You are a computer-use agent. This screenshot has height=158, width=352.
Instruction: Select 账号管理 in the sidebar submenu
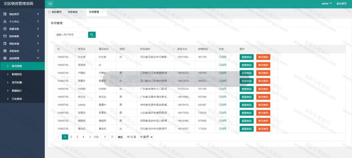[x=22, y=66]
